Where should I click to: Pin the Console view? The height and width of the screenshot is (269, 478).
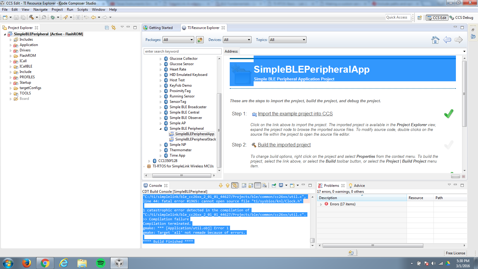(x=274, y=186)
